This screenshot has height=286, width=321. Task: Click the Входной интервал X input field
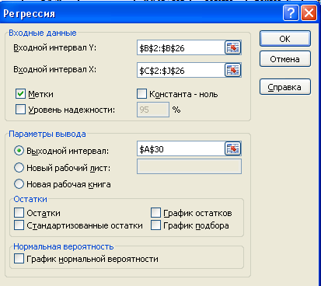(181, 70)
